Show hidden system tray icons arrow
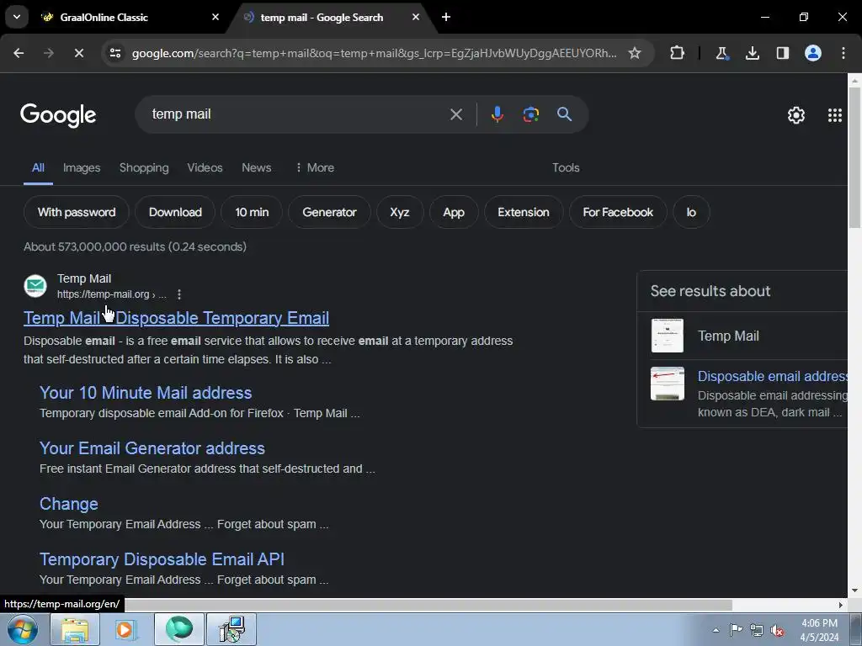Screen dimensions: 862x646 (716, 630)
